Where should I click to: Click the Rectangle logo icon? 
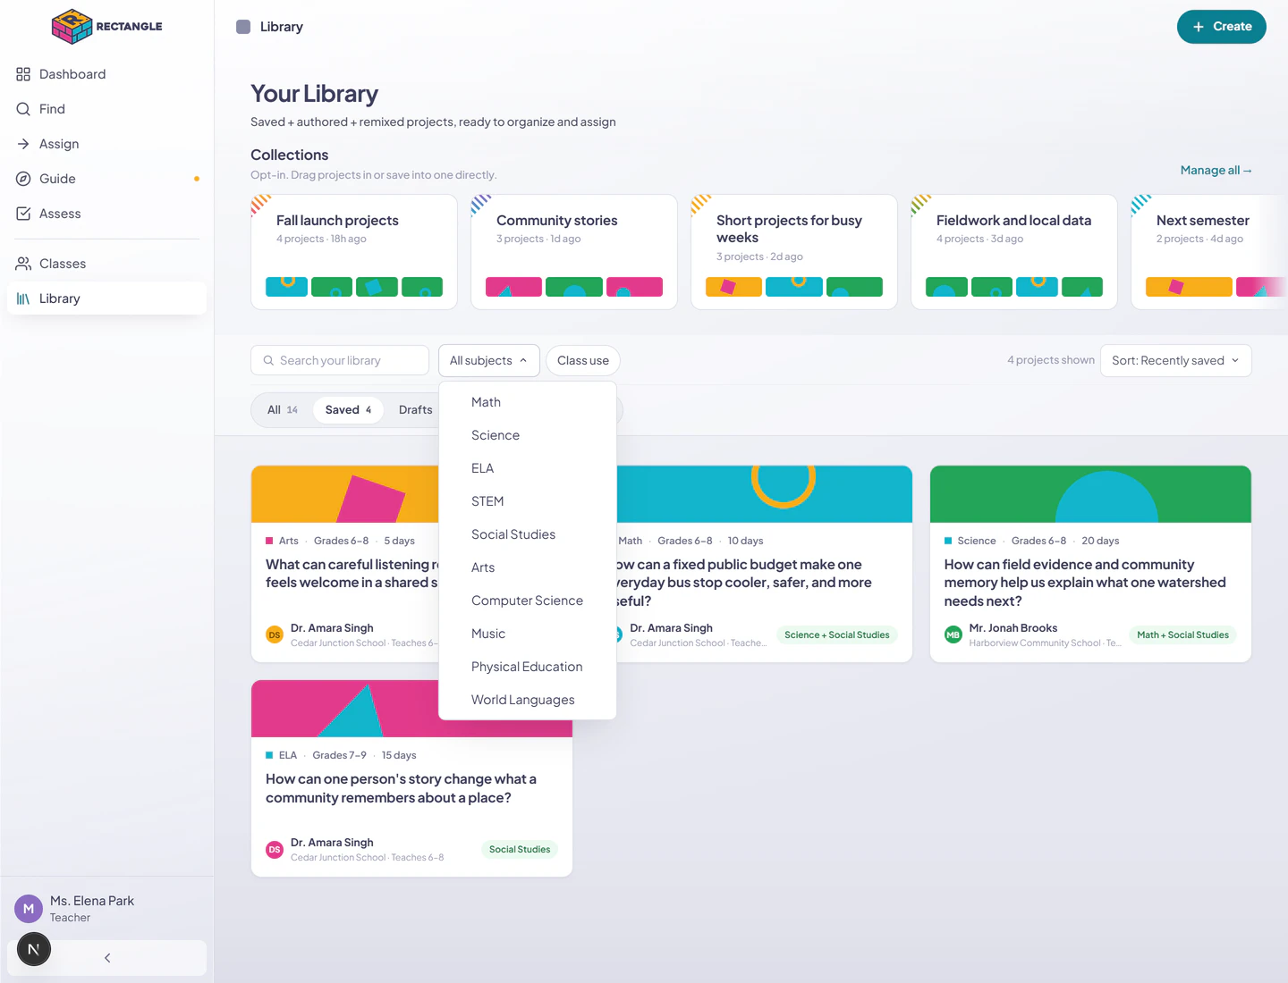tap(72, 27)
